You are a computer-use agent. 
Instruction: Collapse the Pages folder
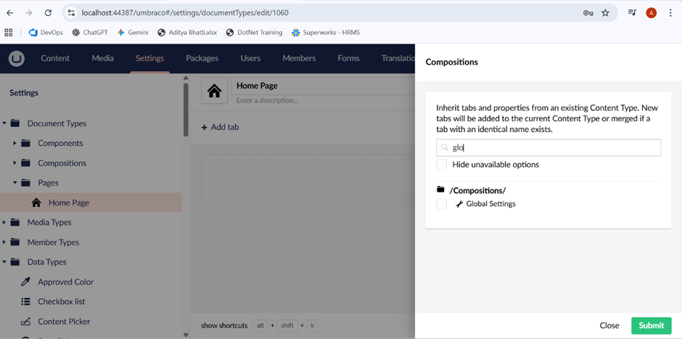15,183
